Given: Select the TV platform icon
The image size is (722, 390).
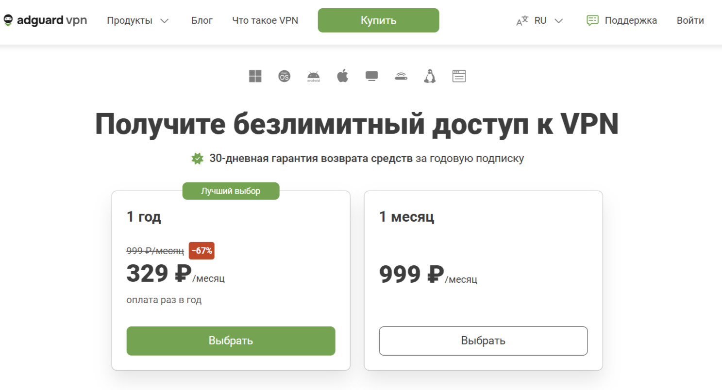Looking at the screenshot, I should (x=372, y=76).
